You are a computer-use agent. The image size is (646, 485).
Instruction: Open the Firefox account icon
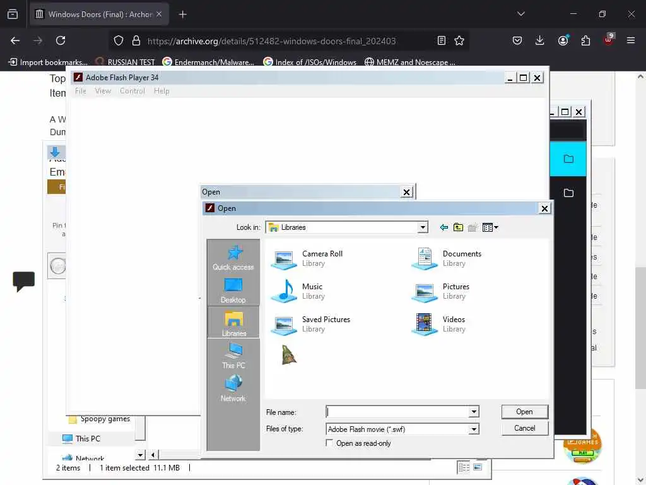(563, 40)
